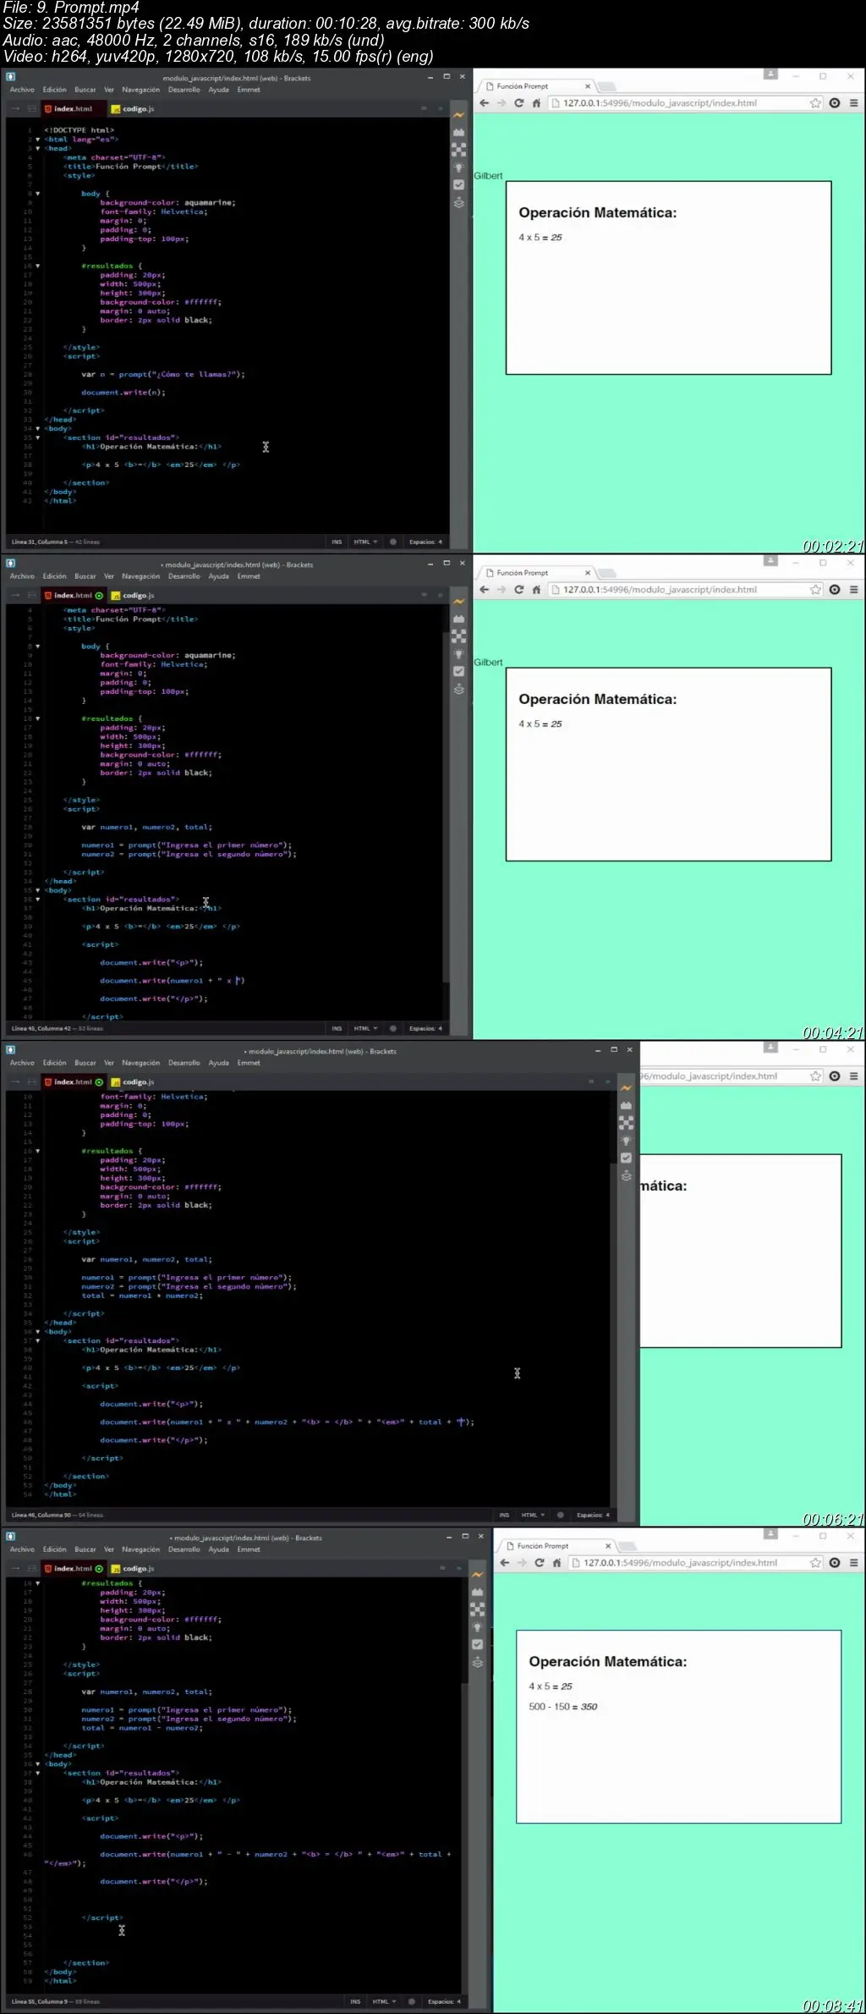
Task: Click Chrome back arrow in 00:02:21 frame
Action: [484, 103]
